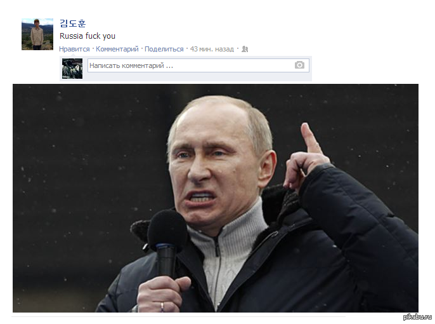
Task: Focus the Написать комментарий field
Action: (198, 65)
